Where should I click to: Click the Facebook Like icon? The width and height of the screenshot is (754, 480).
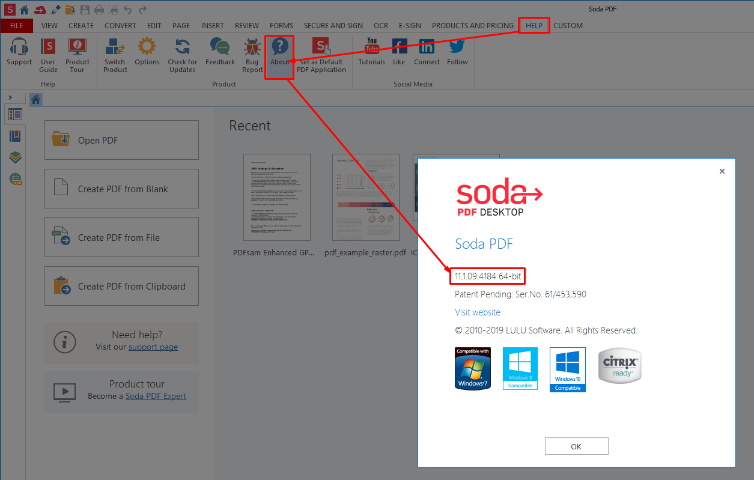[399, 47]
